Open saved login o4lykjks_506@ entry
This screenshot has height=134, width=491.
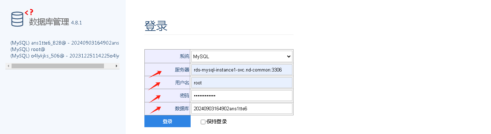(x=65, y=56)
